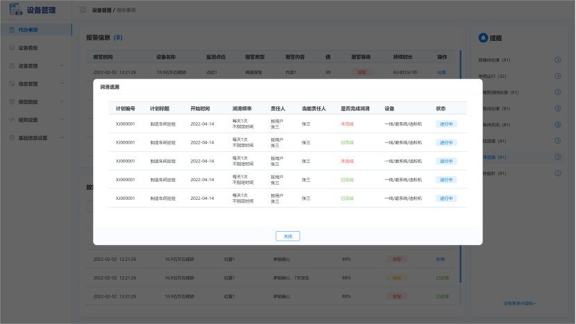Click 处理 link in first alarm row

441,72
